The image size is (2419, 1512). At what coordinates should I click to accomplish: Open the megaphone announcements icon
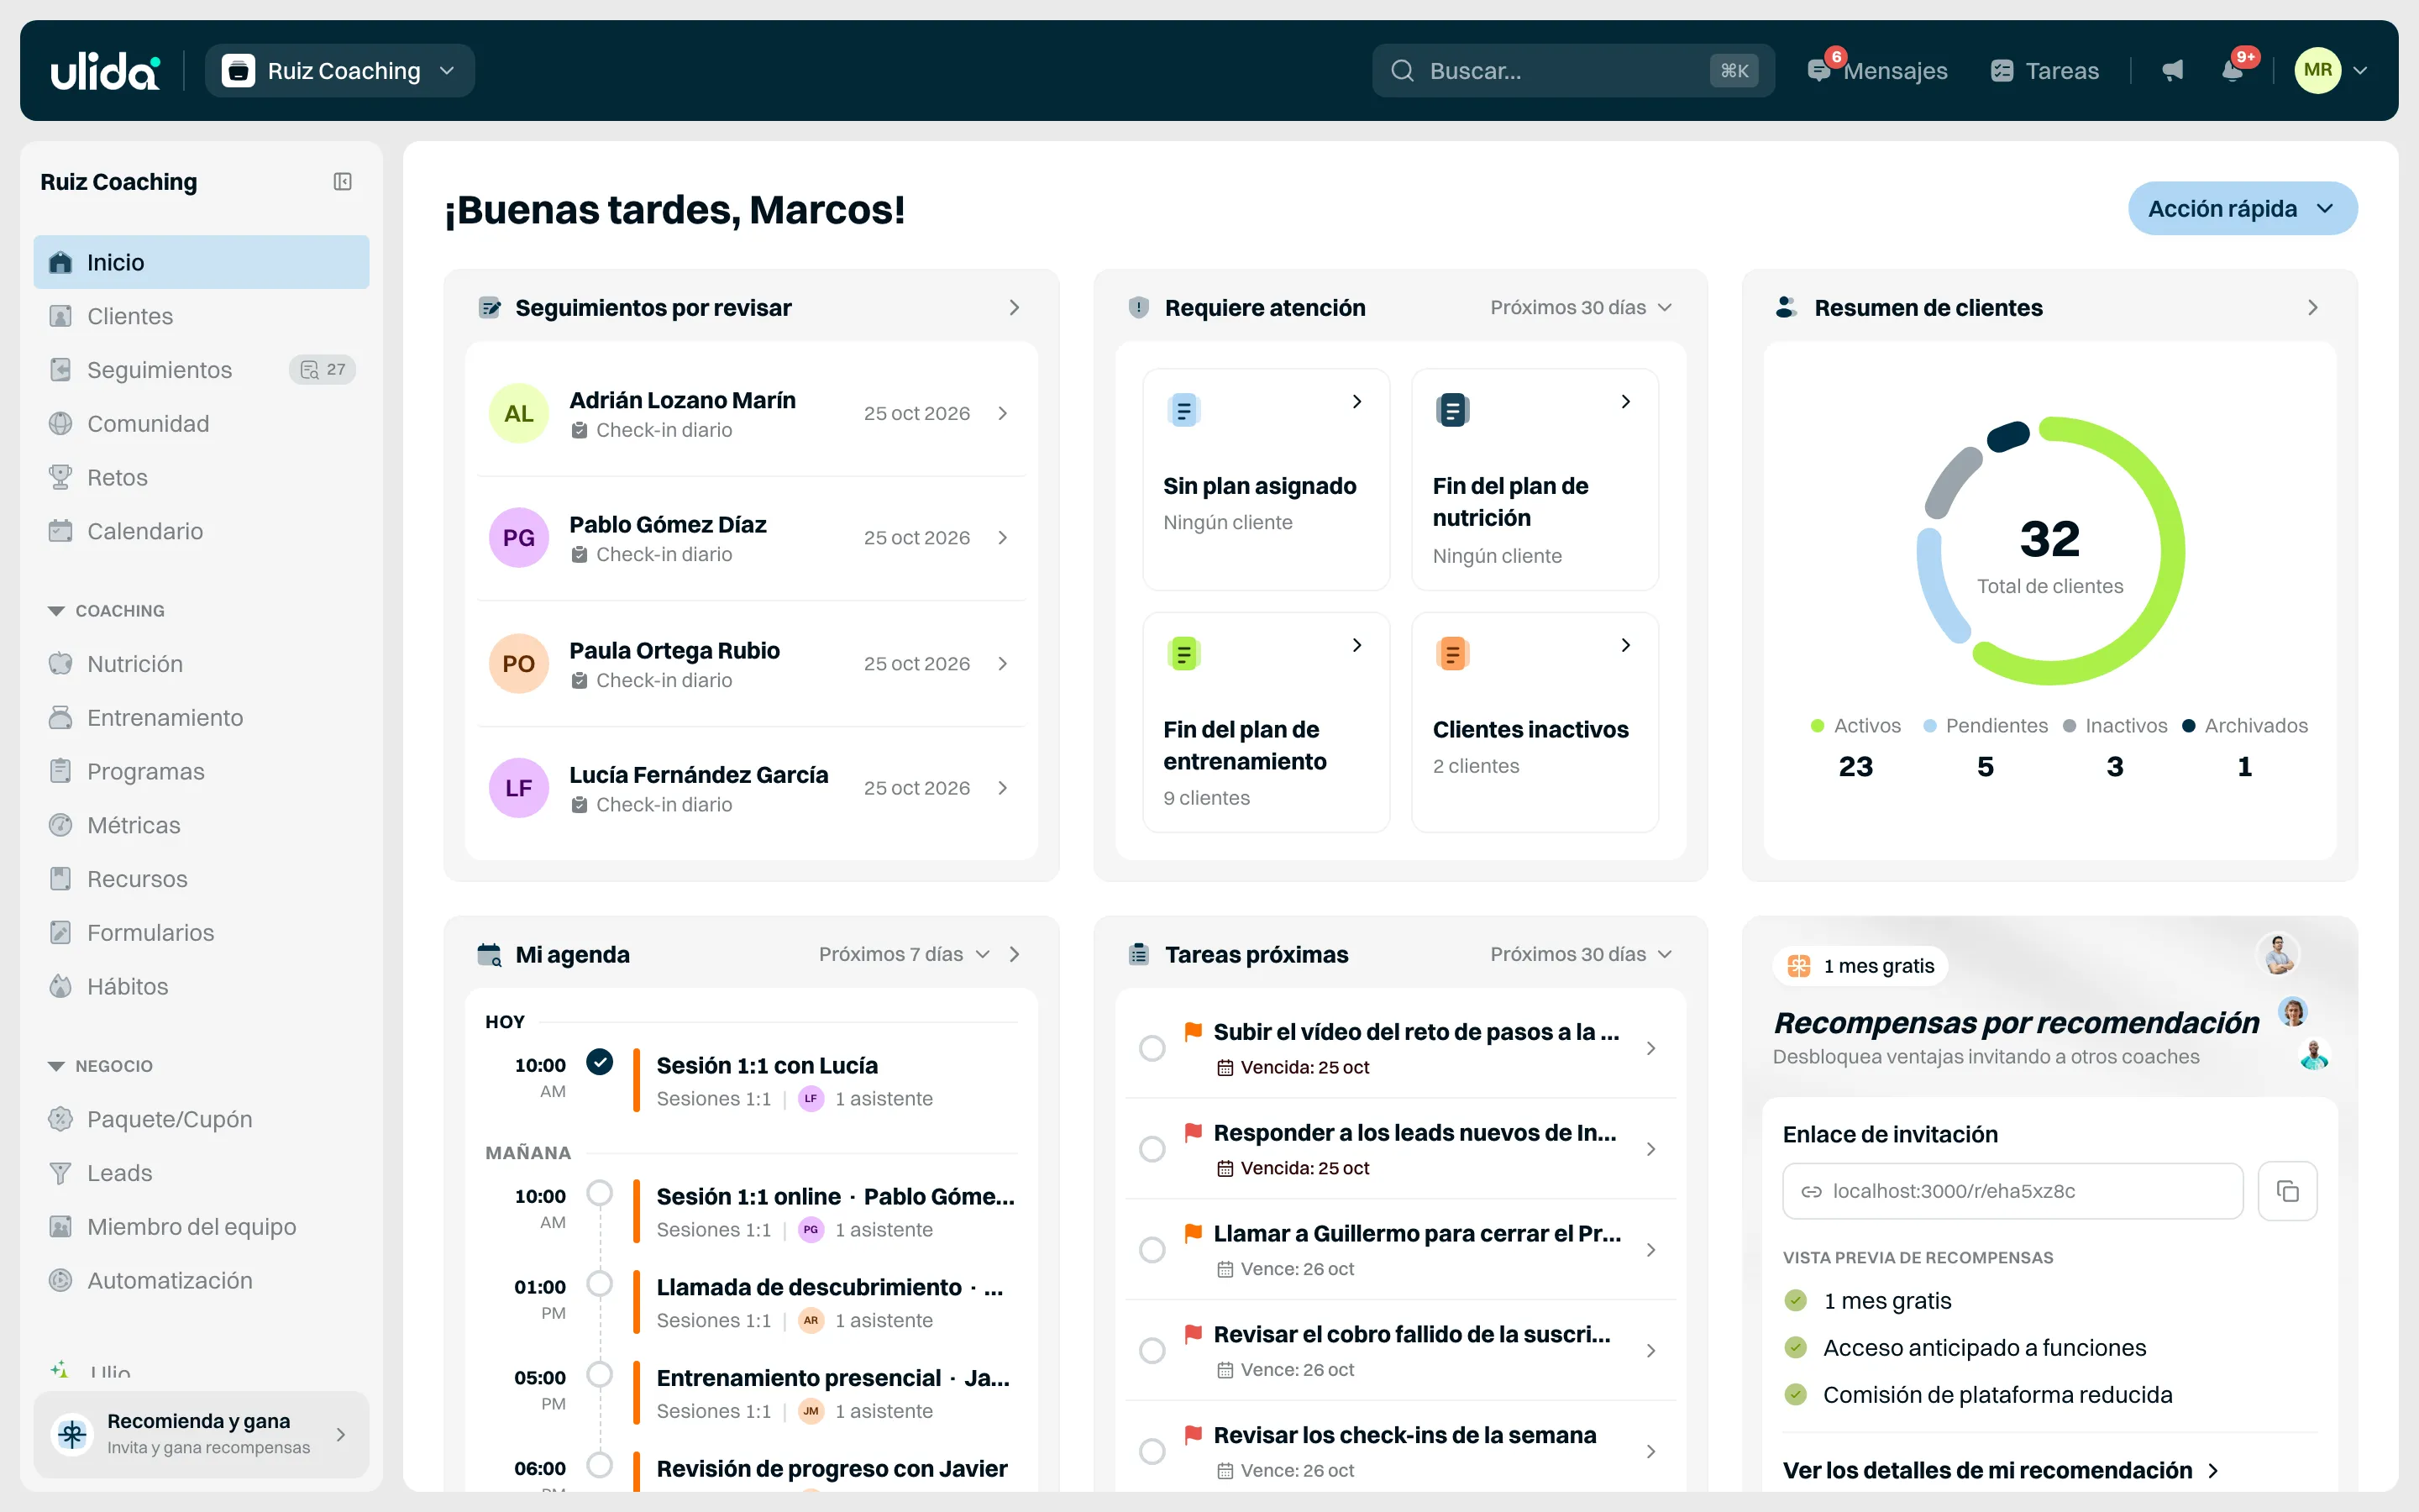2172,71
